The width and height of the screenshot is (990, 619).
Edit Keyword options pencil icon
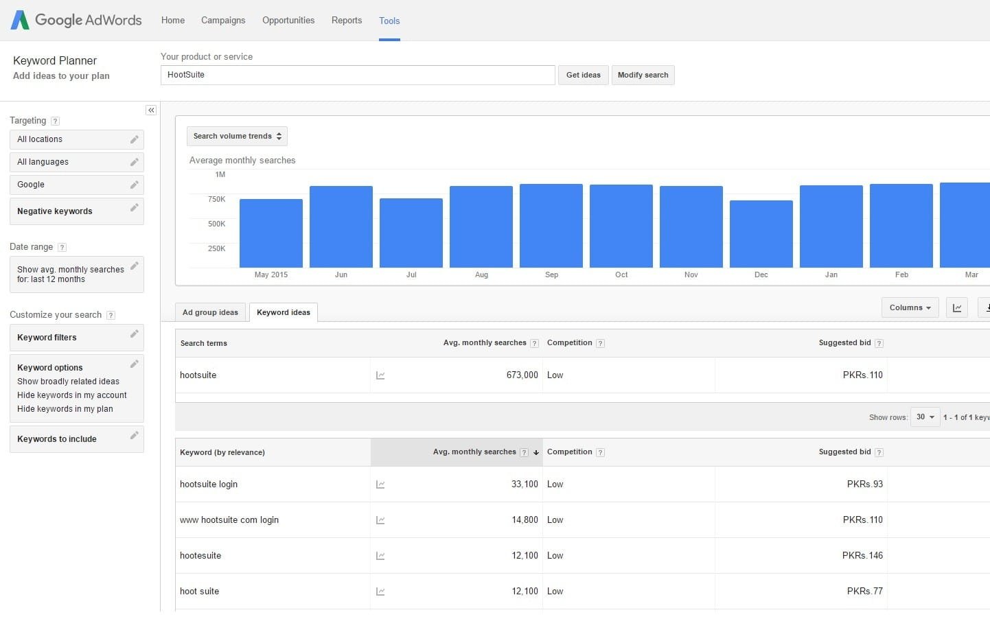pos(135,364)
